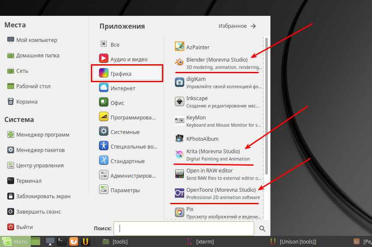372x247 pixels.
Task: Open Мой компьютер from Places
Action: [32, 40]
